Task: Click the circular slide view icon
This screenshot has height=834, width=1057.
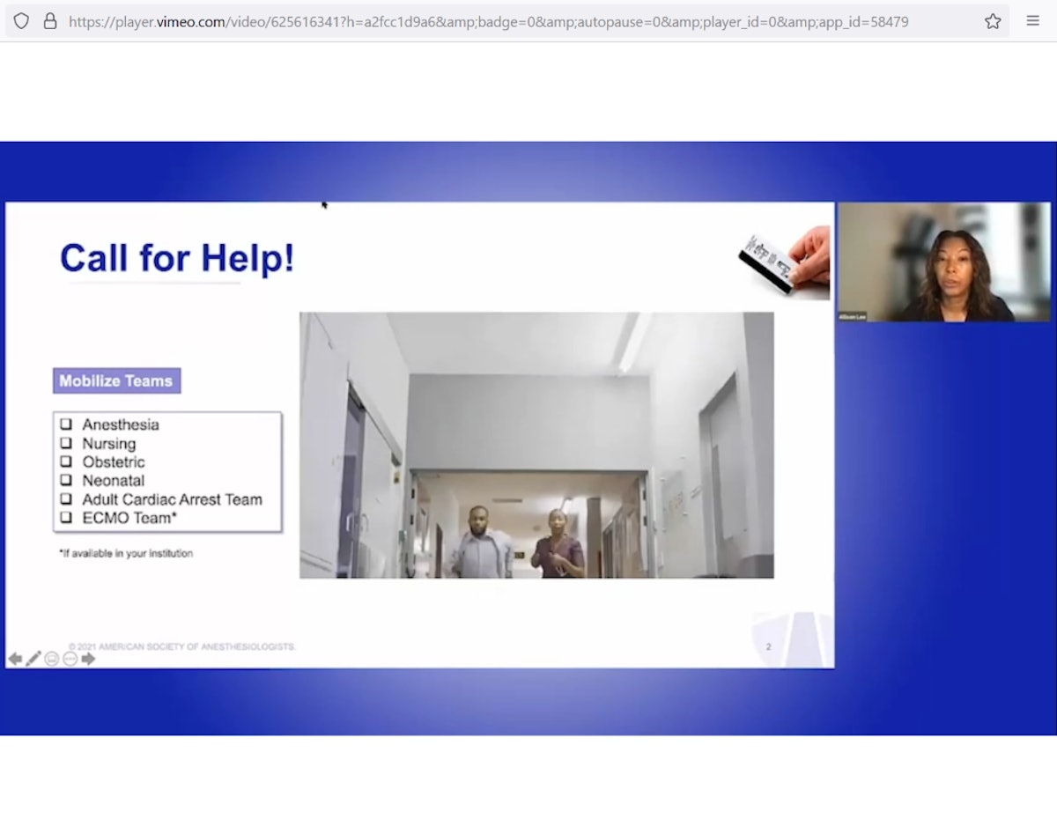Action: 52,659
